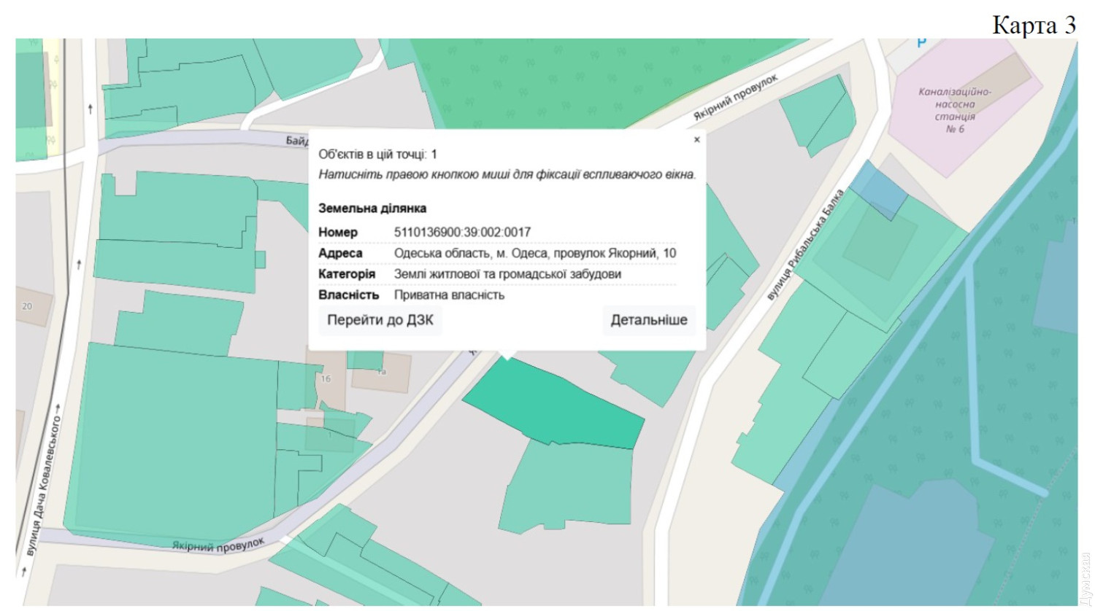
Task: Click the 'Приватна власність' ownership value
Action: [x=449, y=295]
